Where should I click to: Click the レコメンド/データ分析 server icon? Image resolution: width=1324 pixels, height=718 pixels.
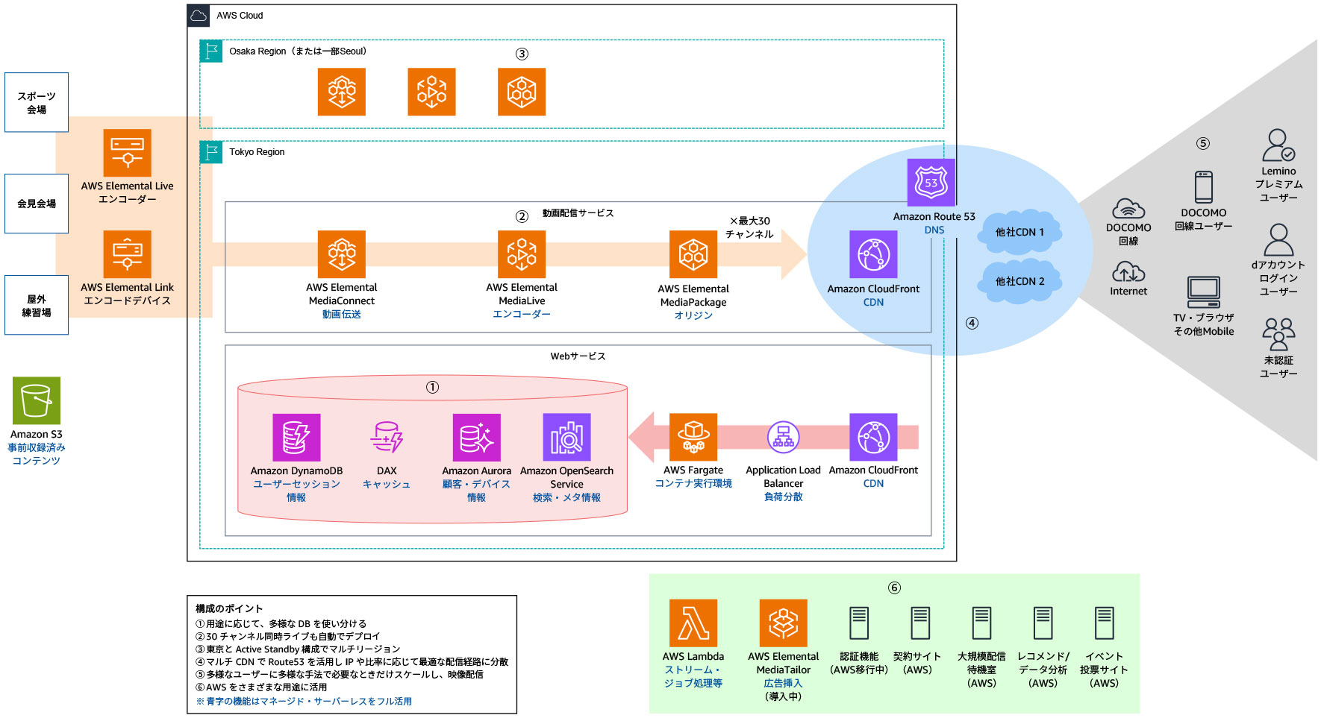pyautogui.click(x=1043, y=623)
